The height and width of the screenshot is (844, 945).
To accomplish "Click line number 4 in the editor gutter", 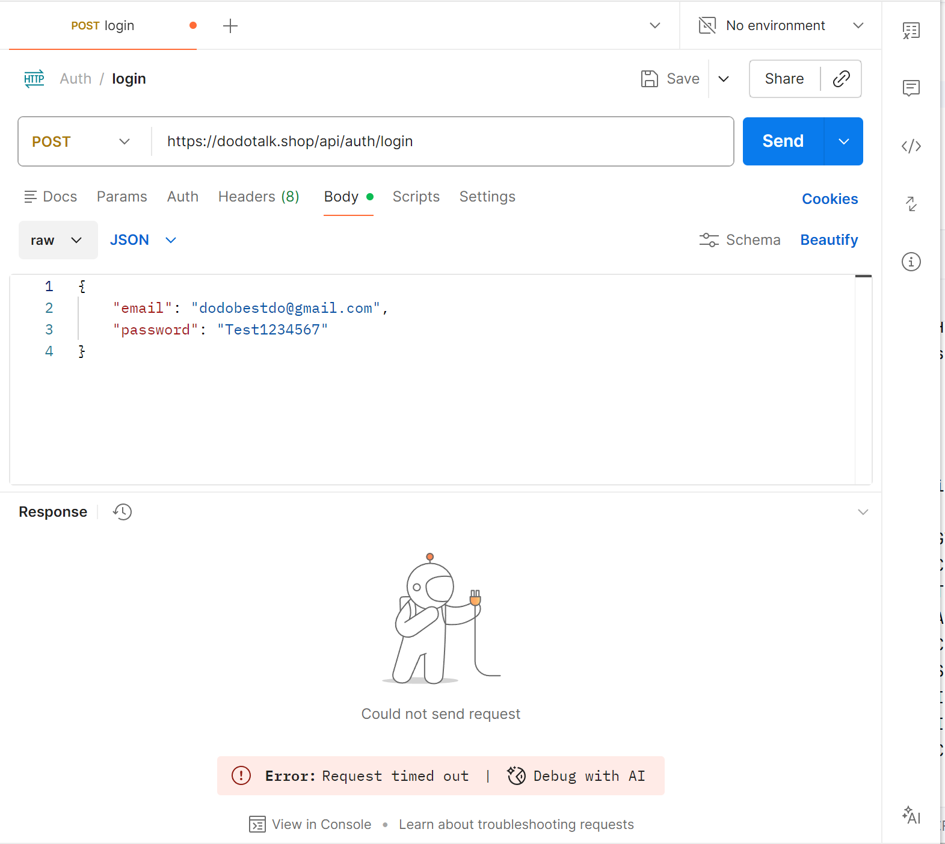I will point(49,351).
